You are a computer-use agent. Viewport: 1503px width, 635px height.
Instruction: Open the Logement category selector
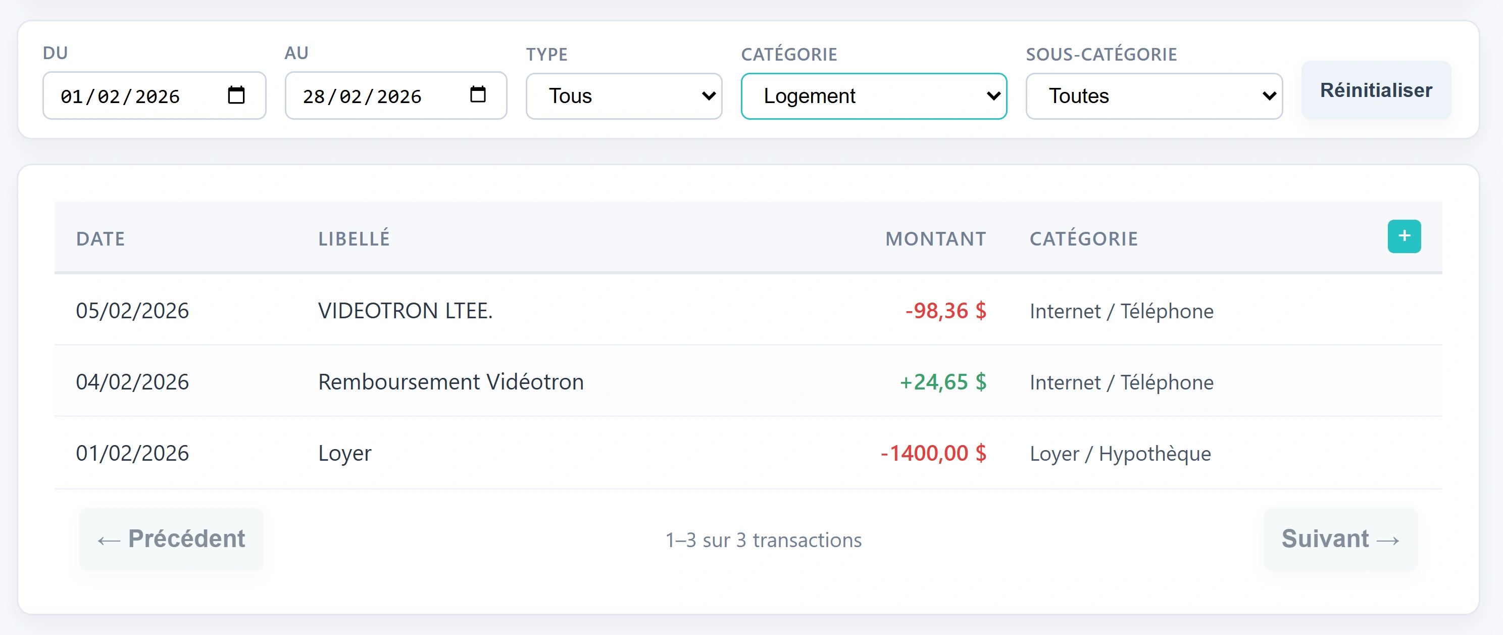pyautogui.click(x=873, y=95)
